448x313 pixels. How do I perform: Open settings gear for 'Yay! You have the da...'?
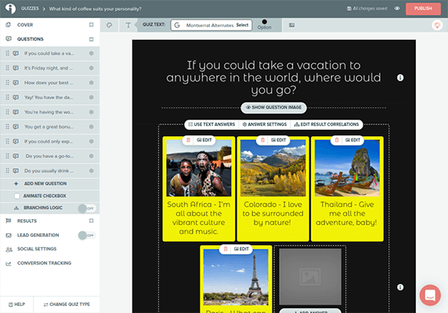[92, 97]
